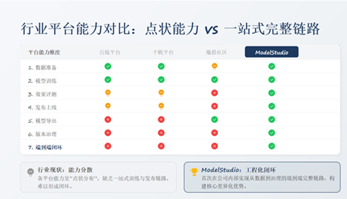Viewport: 347px width, 199px height.
Task: Click orange bulb for 发布上线 under 千帆平台
Action: point(161,106)
